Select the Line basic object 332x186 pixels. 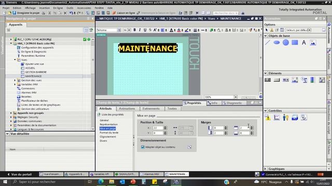coord(268,42)
